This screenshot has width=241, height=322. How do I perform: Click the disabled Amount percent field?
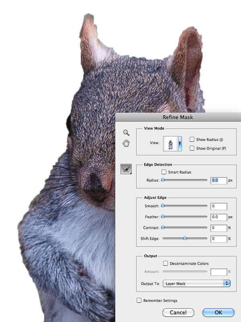pos(219,272)
